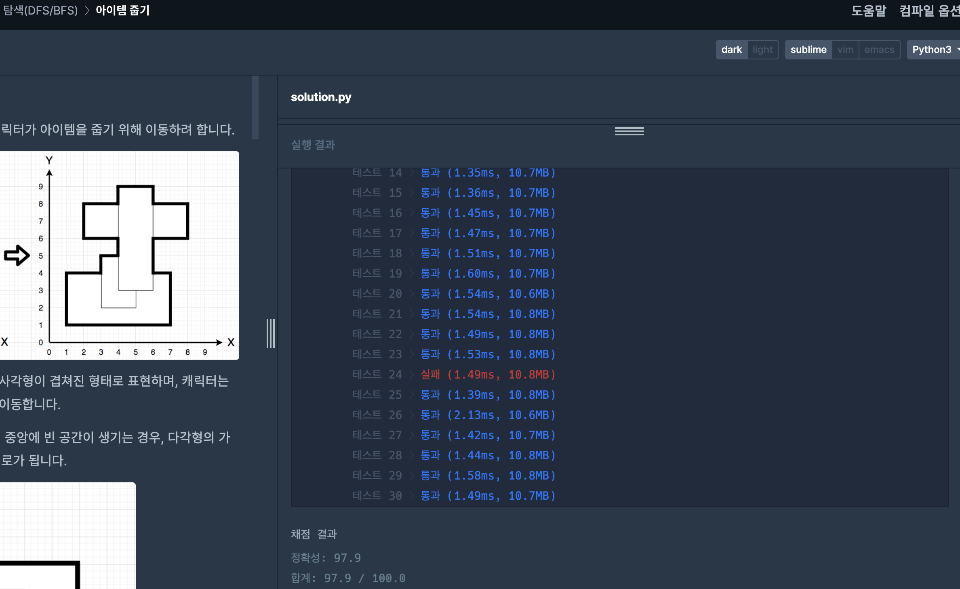Click problem panel scrollbar thumb

pos(255,107)
